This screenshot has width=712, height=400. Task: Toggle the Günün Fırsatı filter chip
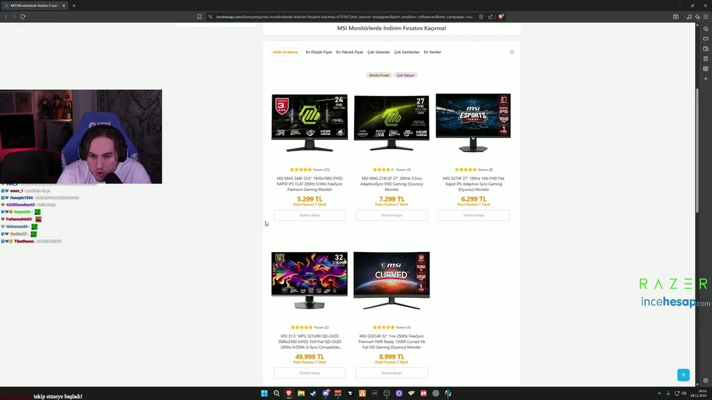379,75
